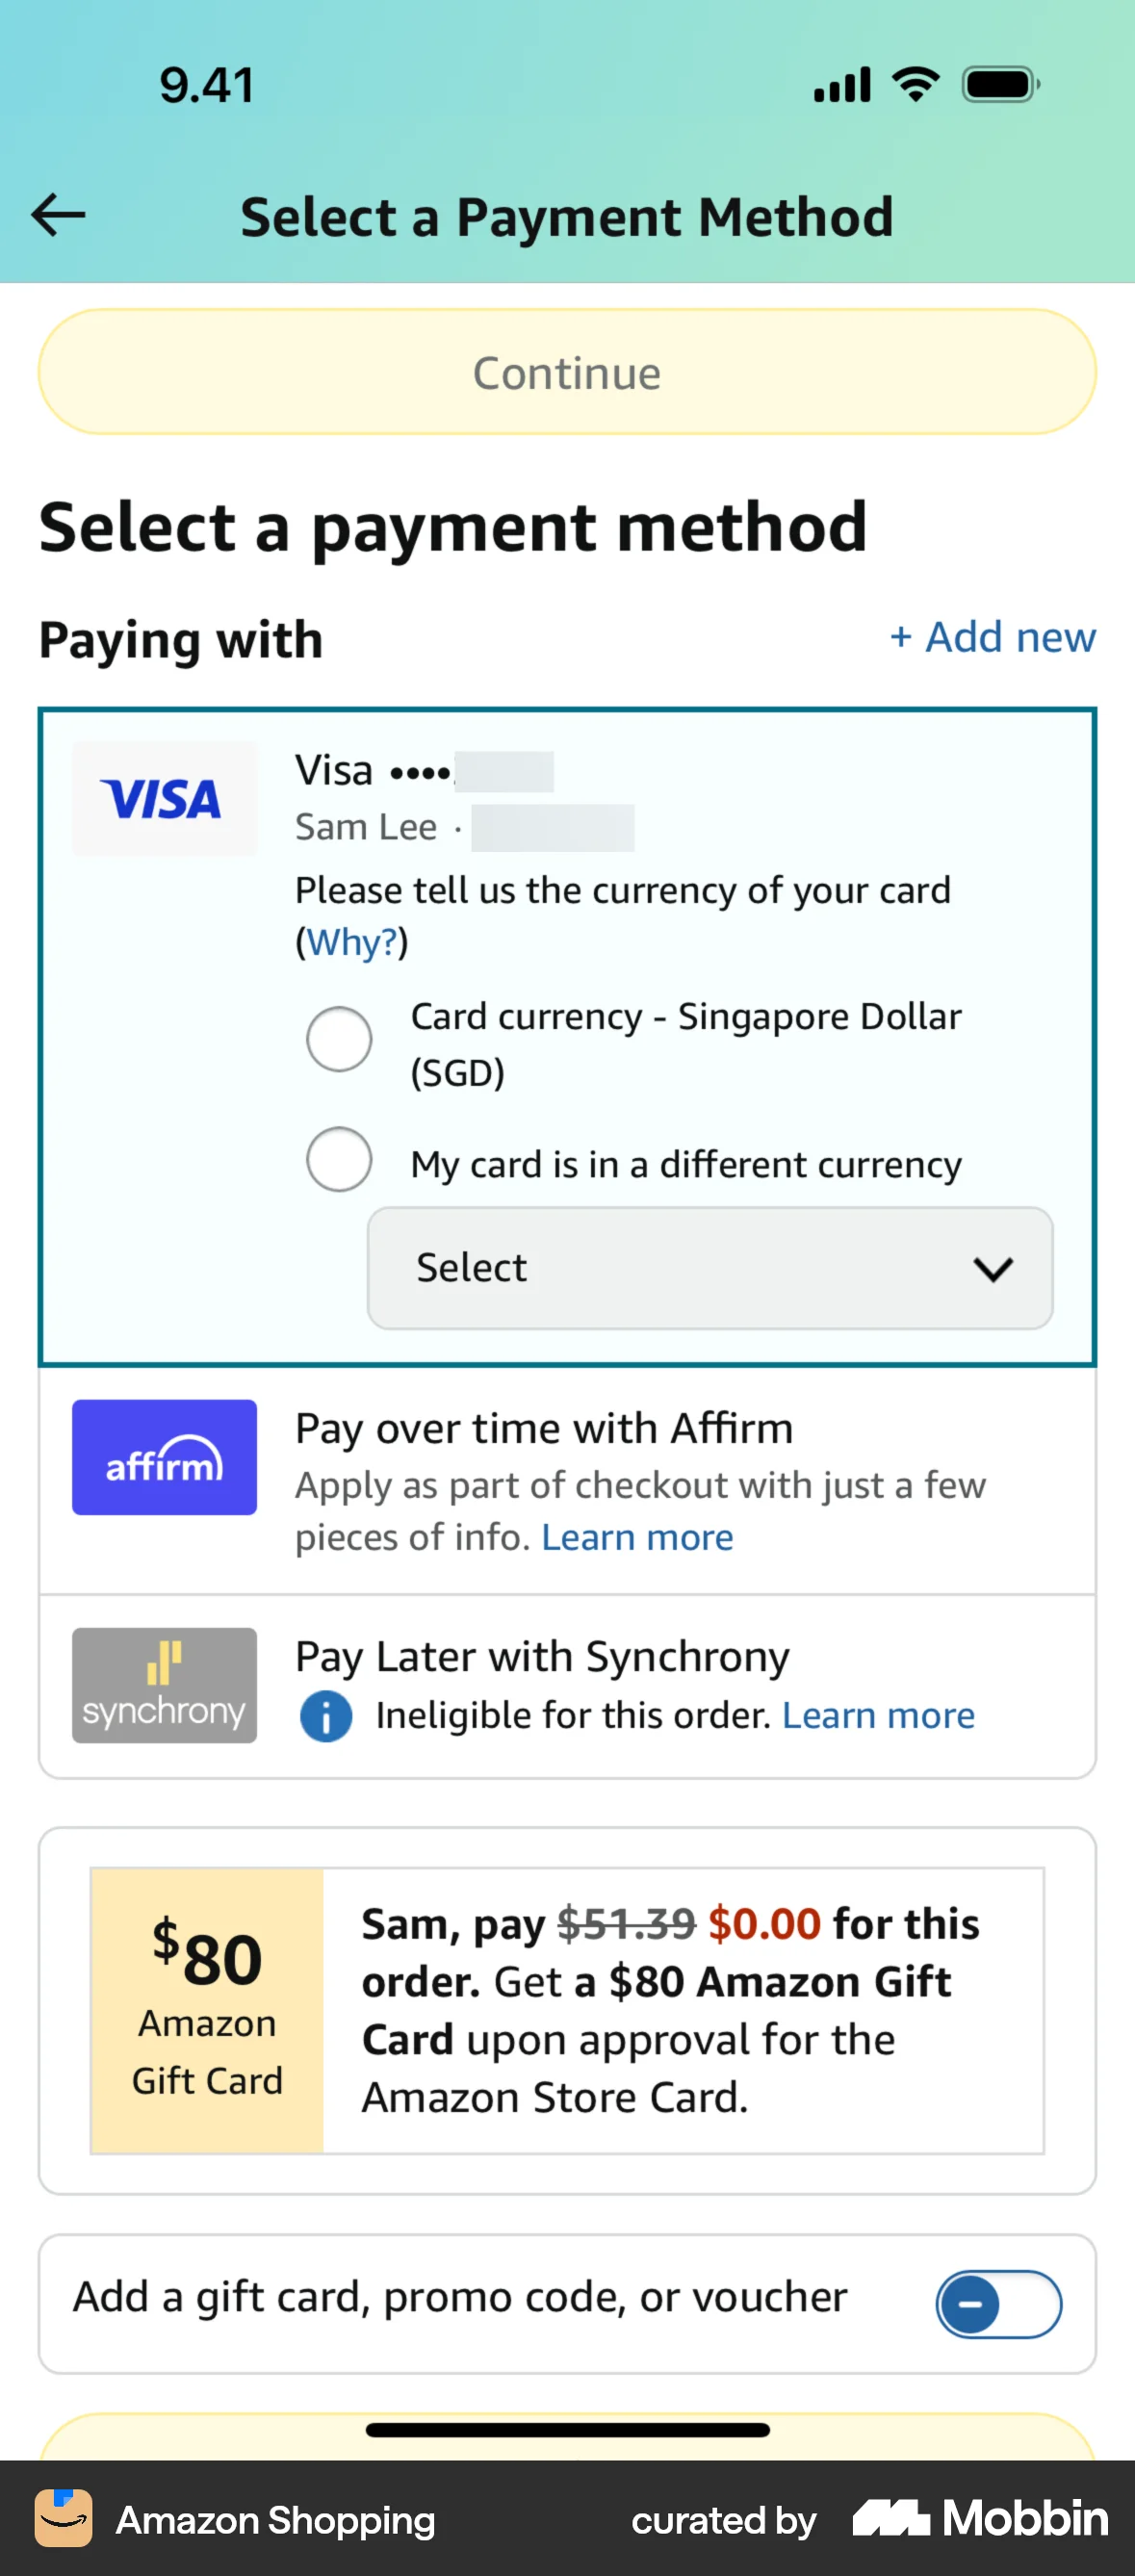Expand the dropdown chevron for currency selection
This screenshot has width=1135, height=2576.
[993, 1269]
